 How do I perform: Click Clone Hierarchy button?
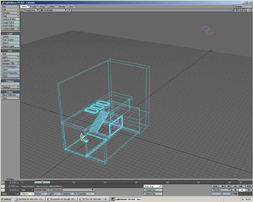10,73
